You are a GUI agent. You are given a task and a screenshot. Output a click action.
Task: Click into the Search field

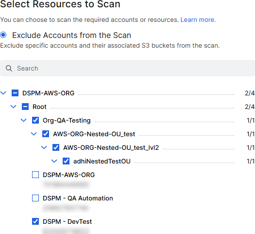coord(127,68)
